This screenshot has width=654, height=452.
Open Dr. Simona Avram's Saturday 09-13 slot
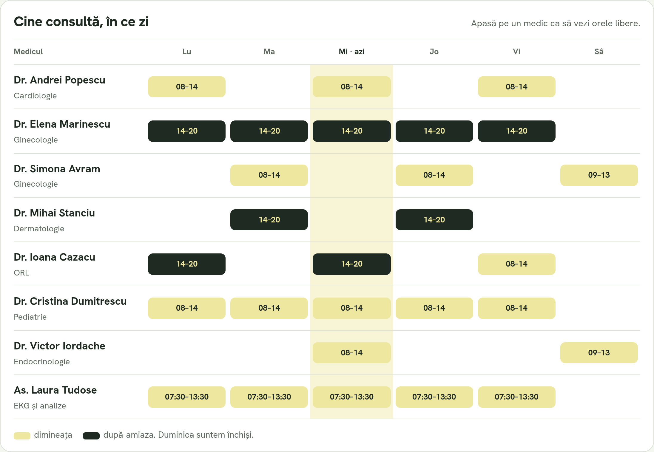coord(599,175)
